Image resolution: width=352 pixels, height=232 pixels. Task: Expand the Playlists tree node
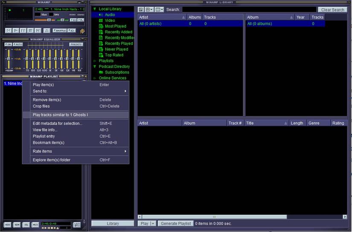pyautogui.click(x=95, y=61)
